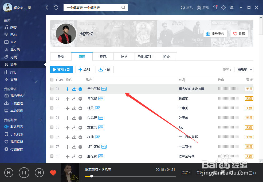Open the 游戏 game center
263x182 pixels.
click(203, 7)
